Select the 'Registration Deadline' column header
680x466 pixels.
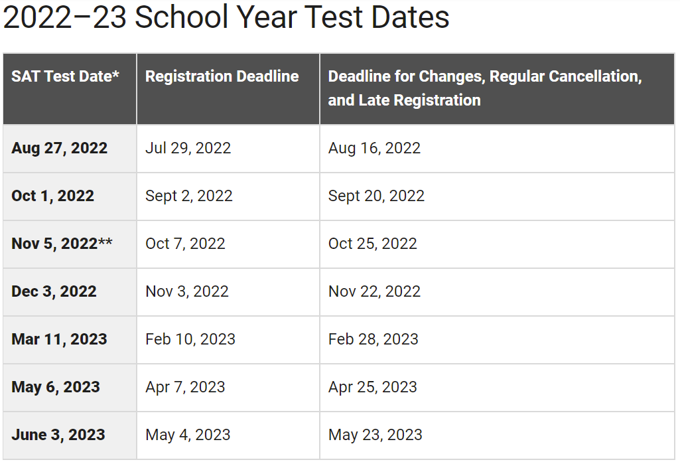pyautogui.click(x=222, y=76)
